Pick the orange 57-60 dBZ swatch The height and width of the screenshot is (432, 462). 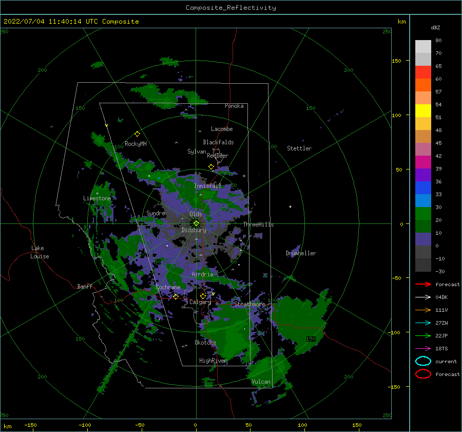point(423,85)
